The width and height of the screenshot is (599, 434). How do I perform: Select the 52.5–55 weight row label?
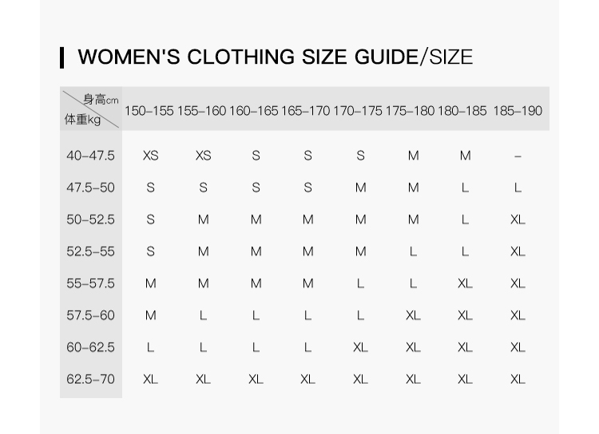pyautogui.click(x=90, y=251)
